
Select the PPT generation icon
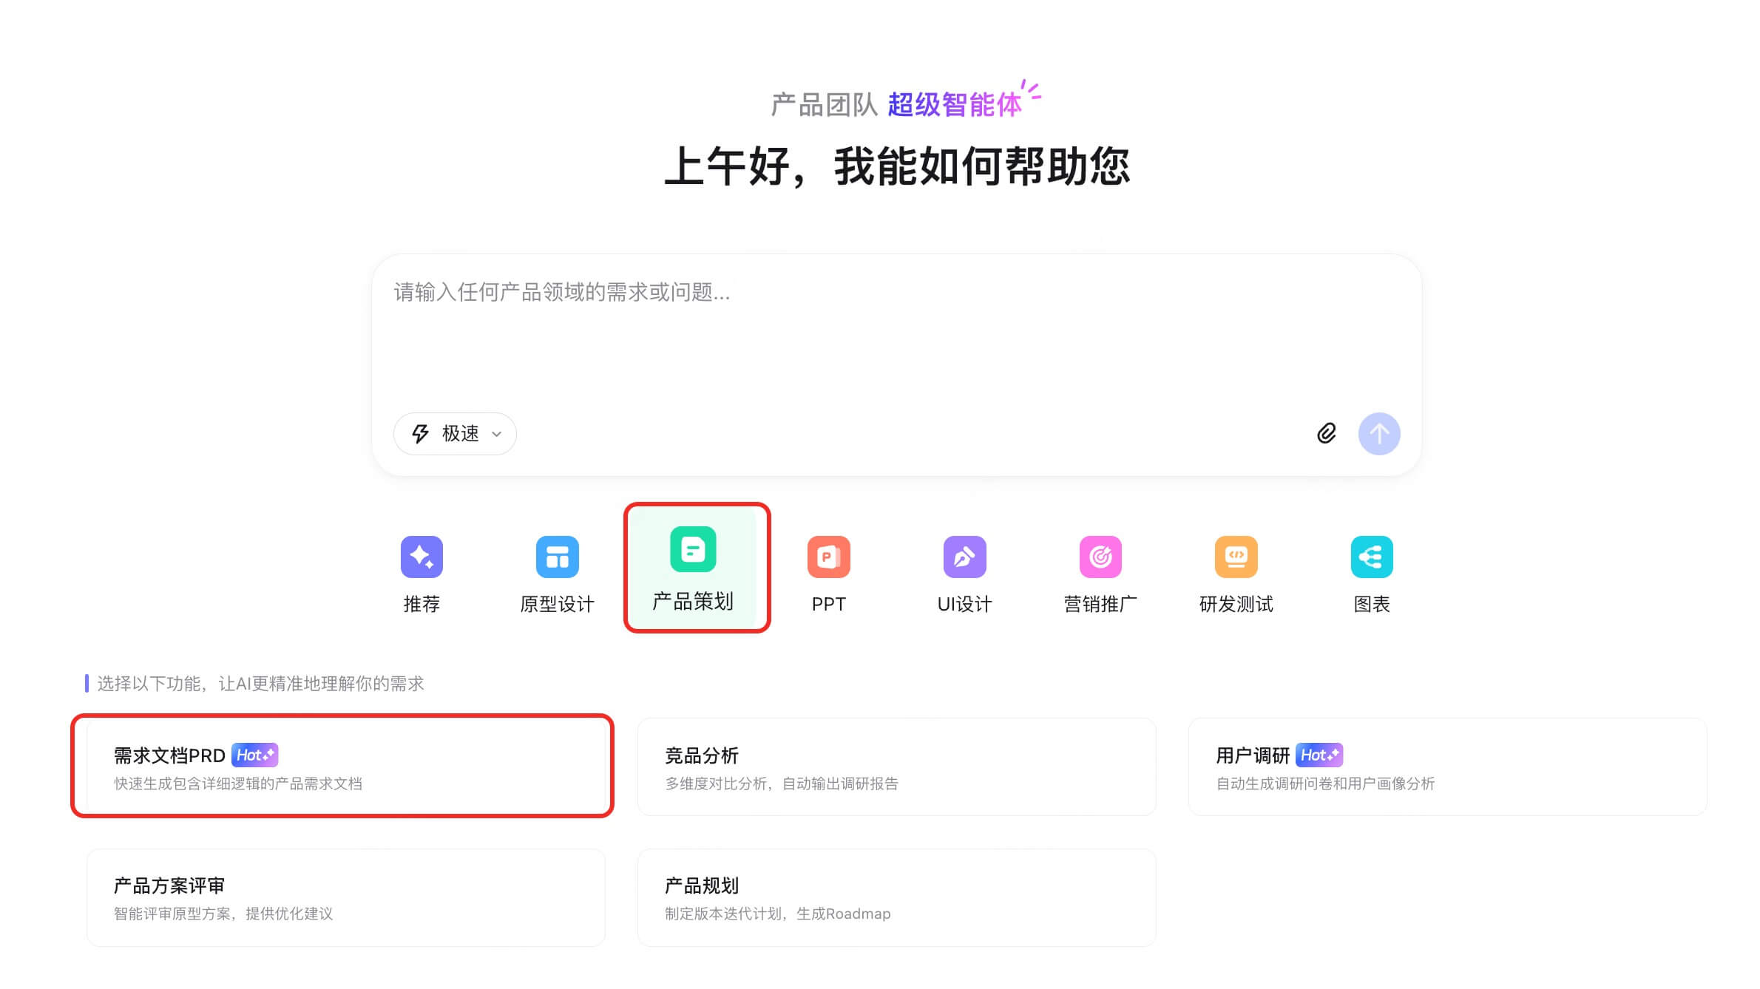(x=829, y=557)
